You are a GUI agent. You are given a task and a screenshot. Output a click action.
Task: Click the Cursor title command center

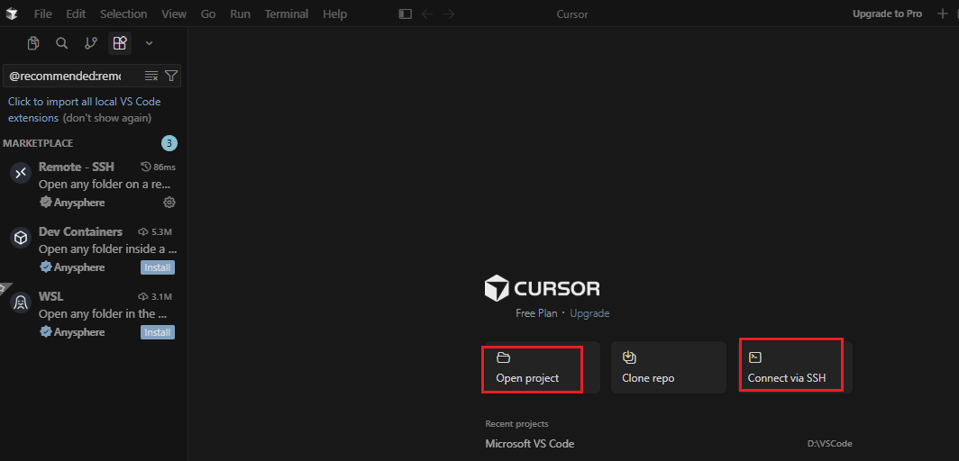(x=572, y=14)
